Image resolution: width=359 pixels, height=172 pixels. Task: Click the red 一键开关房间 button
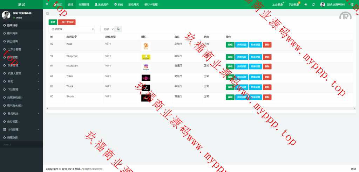(67, 22)
